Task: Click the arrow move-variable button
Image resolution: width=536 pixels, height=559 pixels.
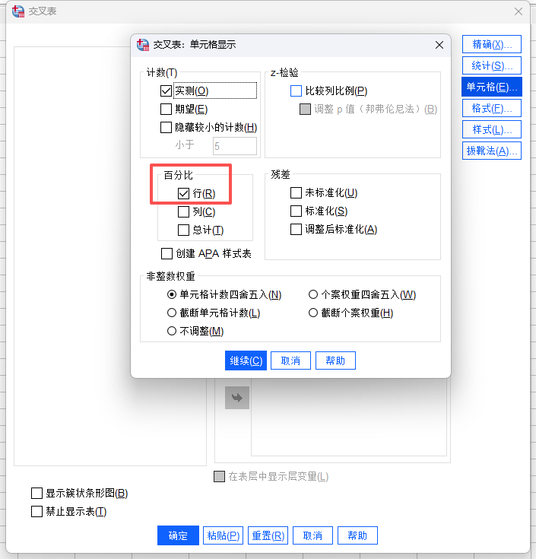Action: pos(236,398)
